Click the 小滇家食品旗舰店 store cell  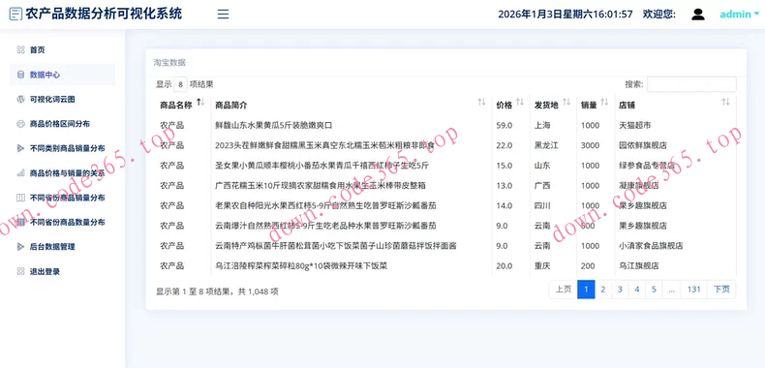click(651, 246)
